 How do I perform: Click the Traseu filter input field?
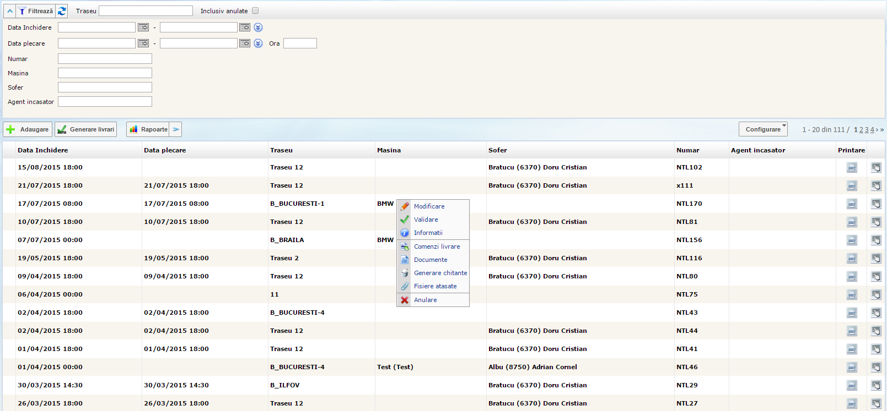146,11
